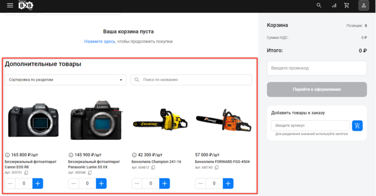This screenshot has width=376, height=196.
Task: Click the Введите промокод field
Action: pyautogui.click(x=317, y=68)
